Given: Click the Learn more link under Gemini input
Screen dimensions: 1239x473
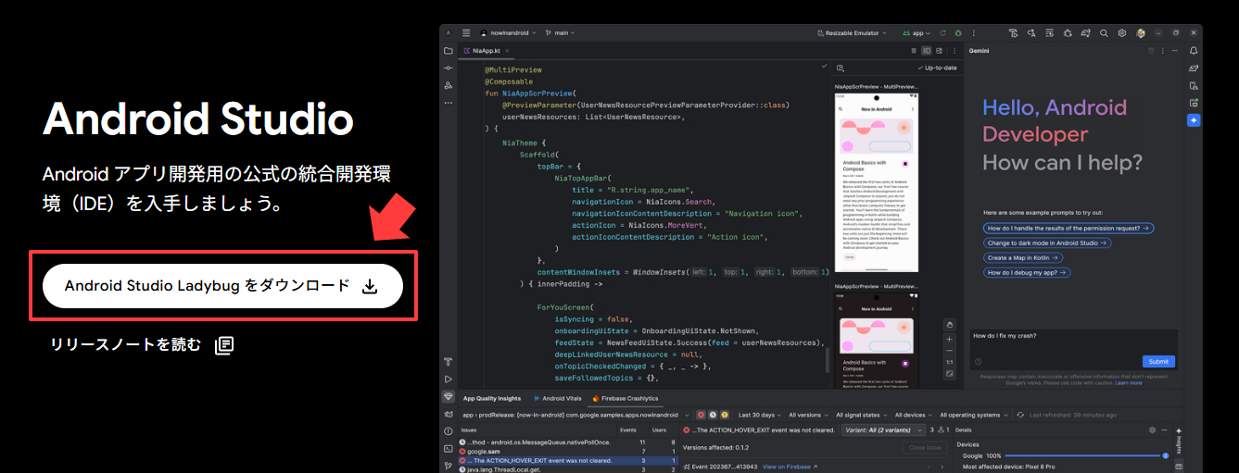Looking at the screenshot, I should (1129, 382).
